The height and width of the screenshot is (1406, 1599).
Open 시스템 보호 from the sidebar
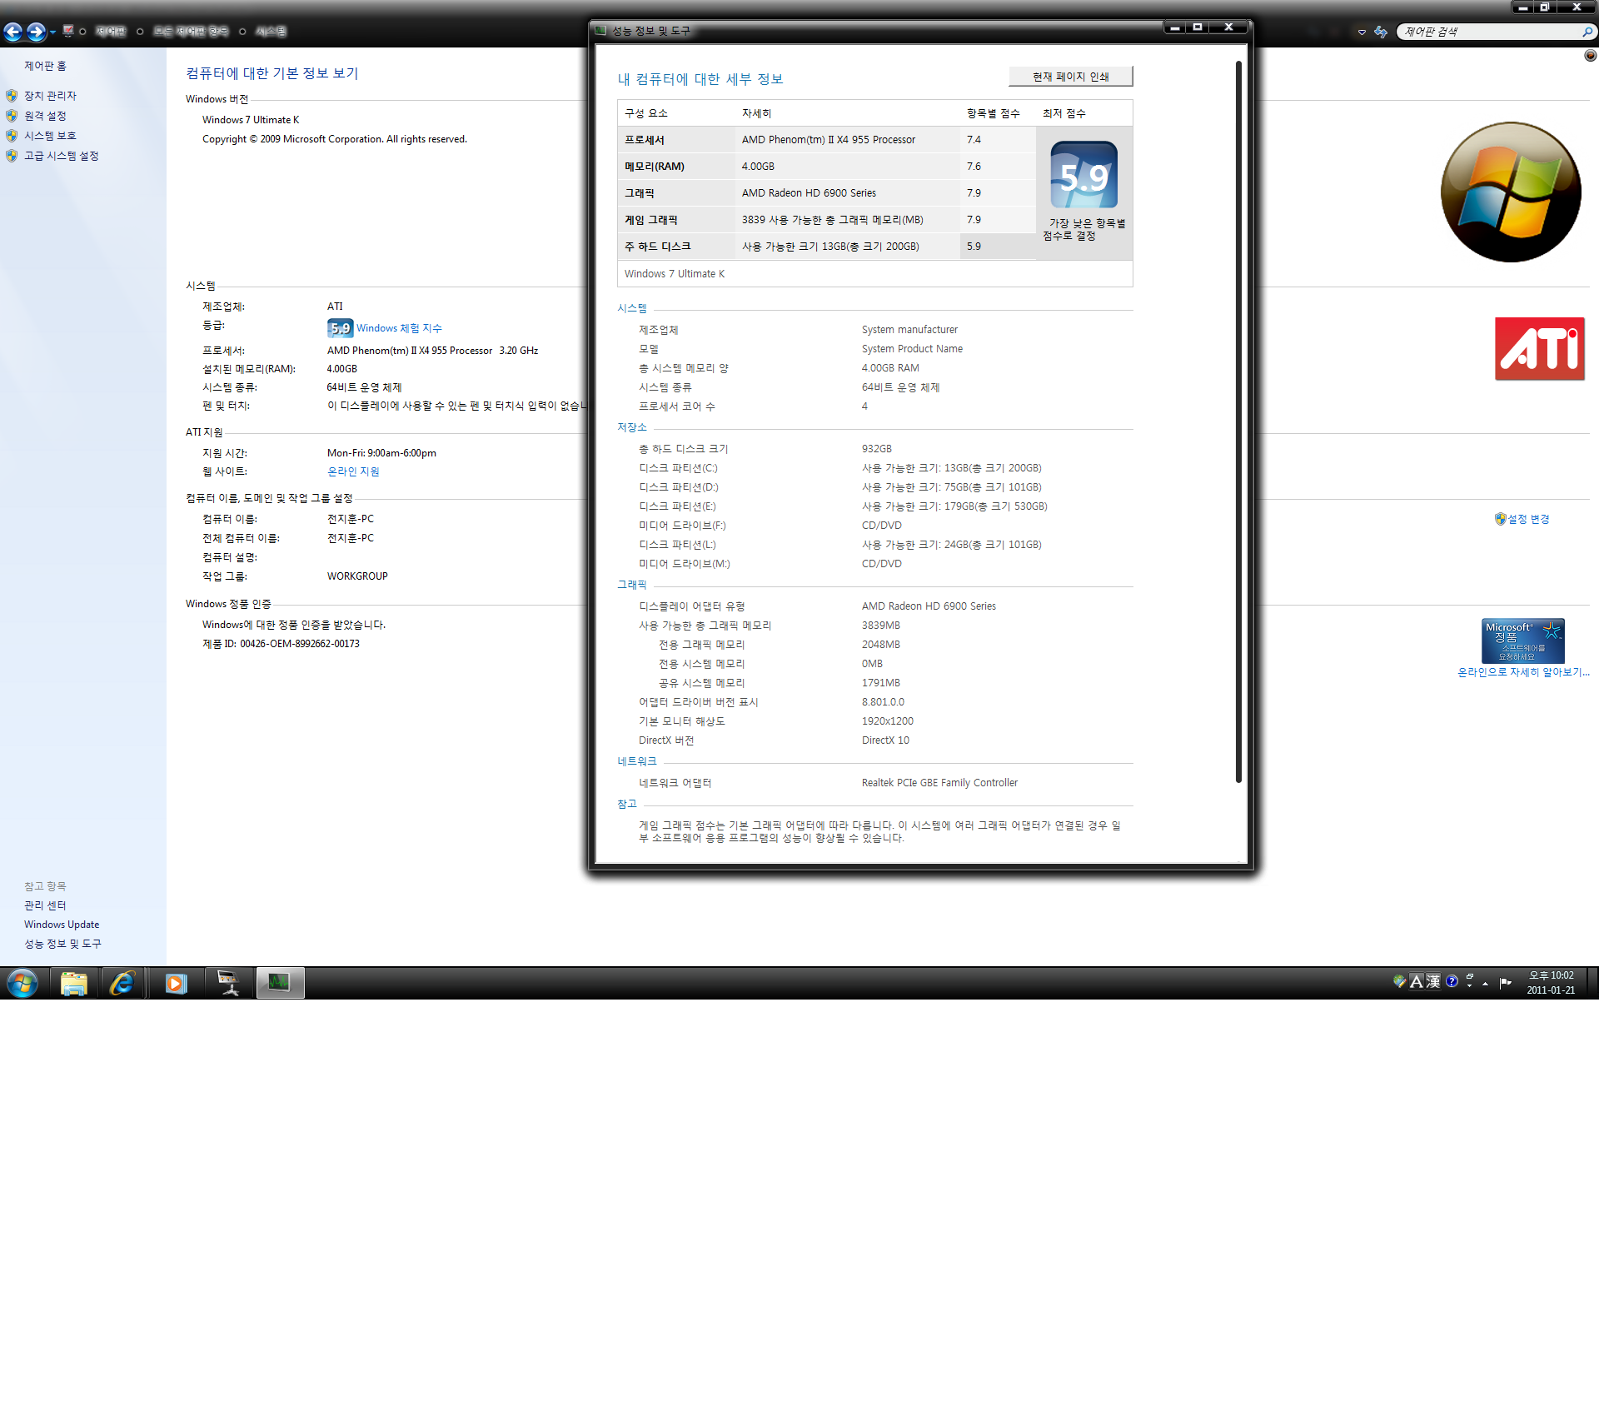[50, 136]
